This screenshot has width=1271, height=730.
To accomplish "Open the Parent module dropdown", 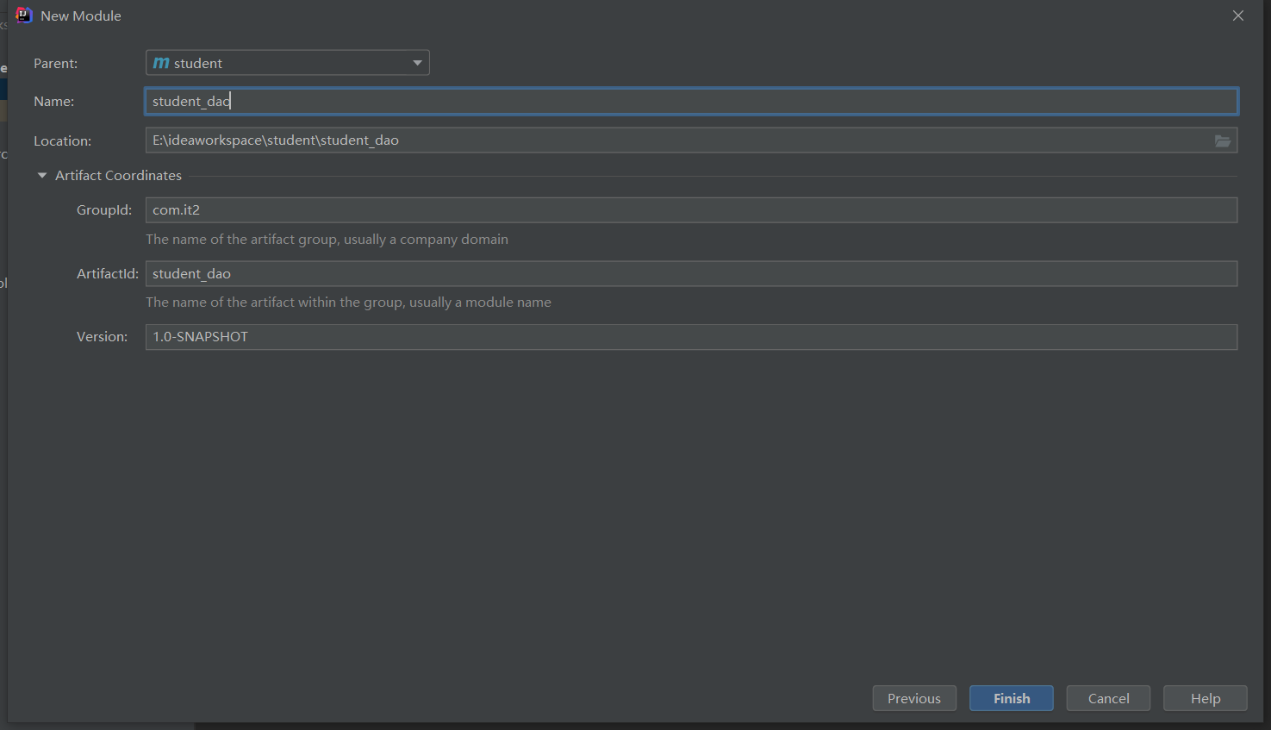I will [x=287, y=63].
